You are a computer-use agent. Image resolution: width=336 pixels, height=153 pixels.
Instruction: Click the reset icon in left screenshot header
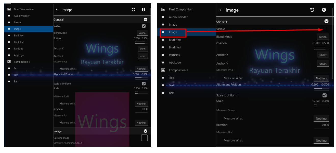(134, 9)
